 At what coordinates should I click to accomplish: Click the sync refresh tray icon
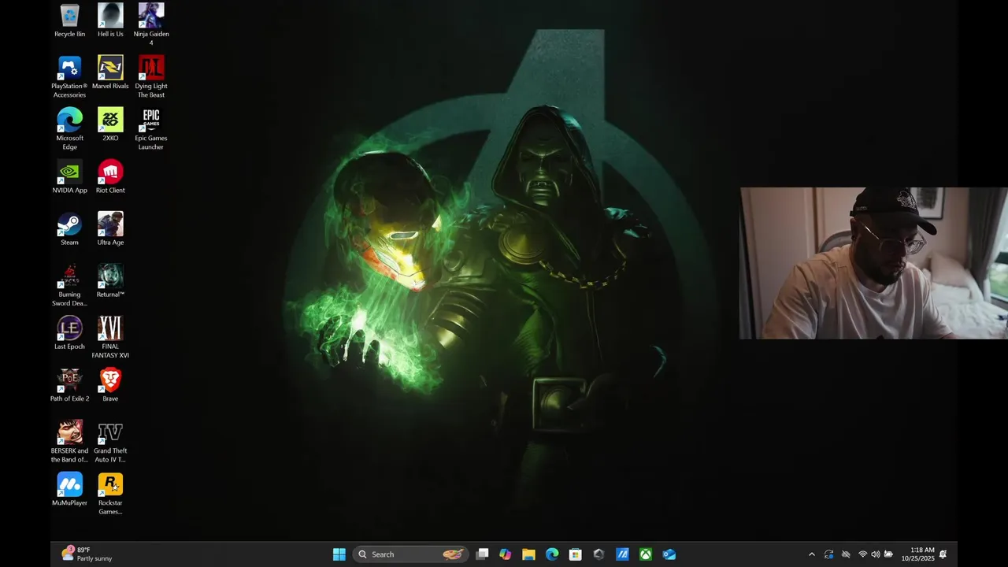click(x=829, y=554)
